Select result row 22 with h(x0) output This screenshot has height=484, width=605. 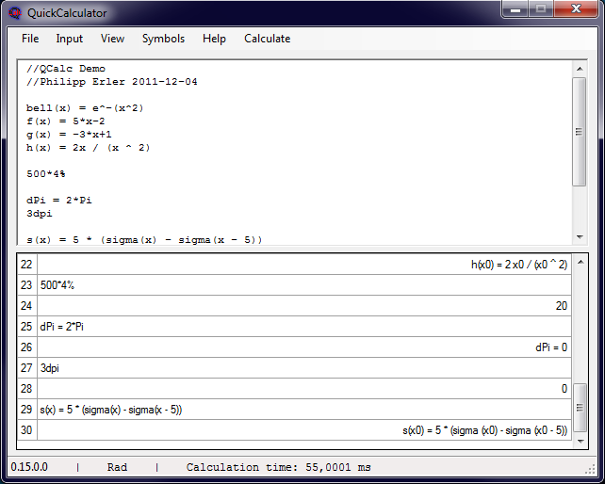[x=304, y=265]
